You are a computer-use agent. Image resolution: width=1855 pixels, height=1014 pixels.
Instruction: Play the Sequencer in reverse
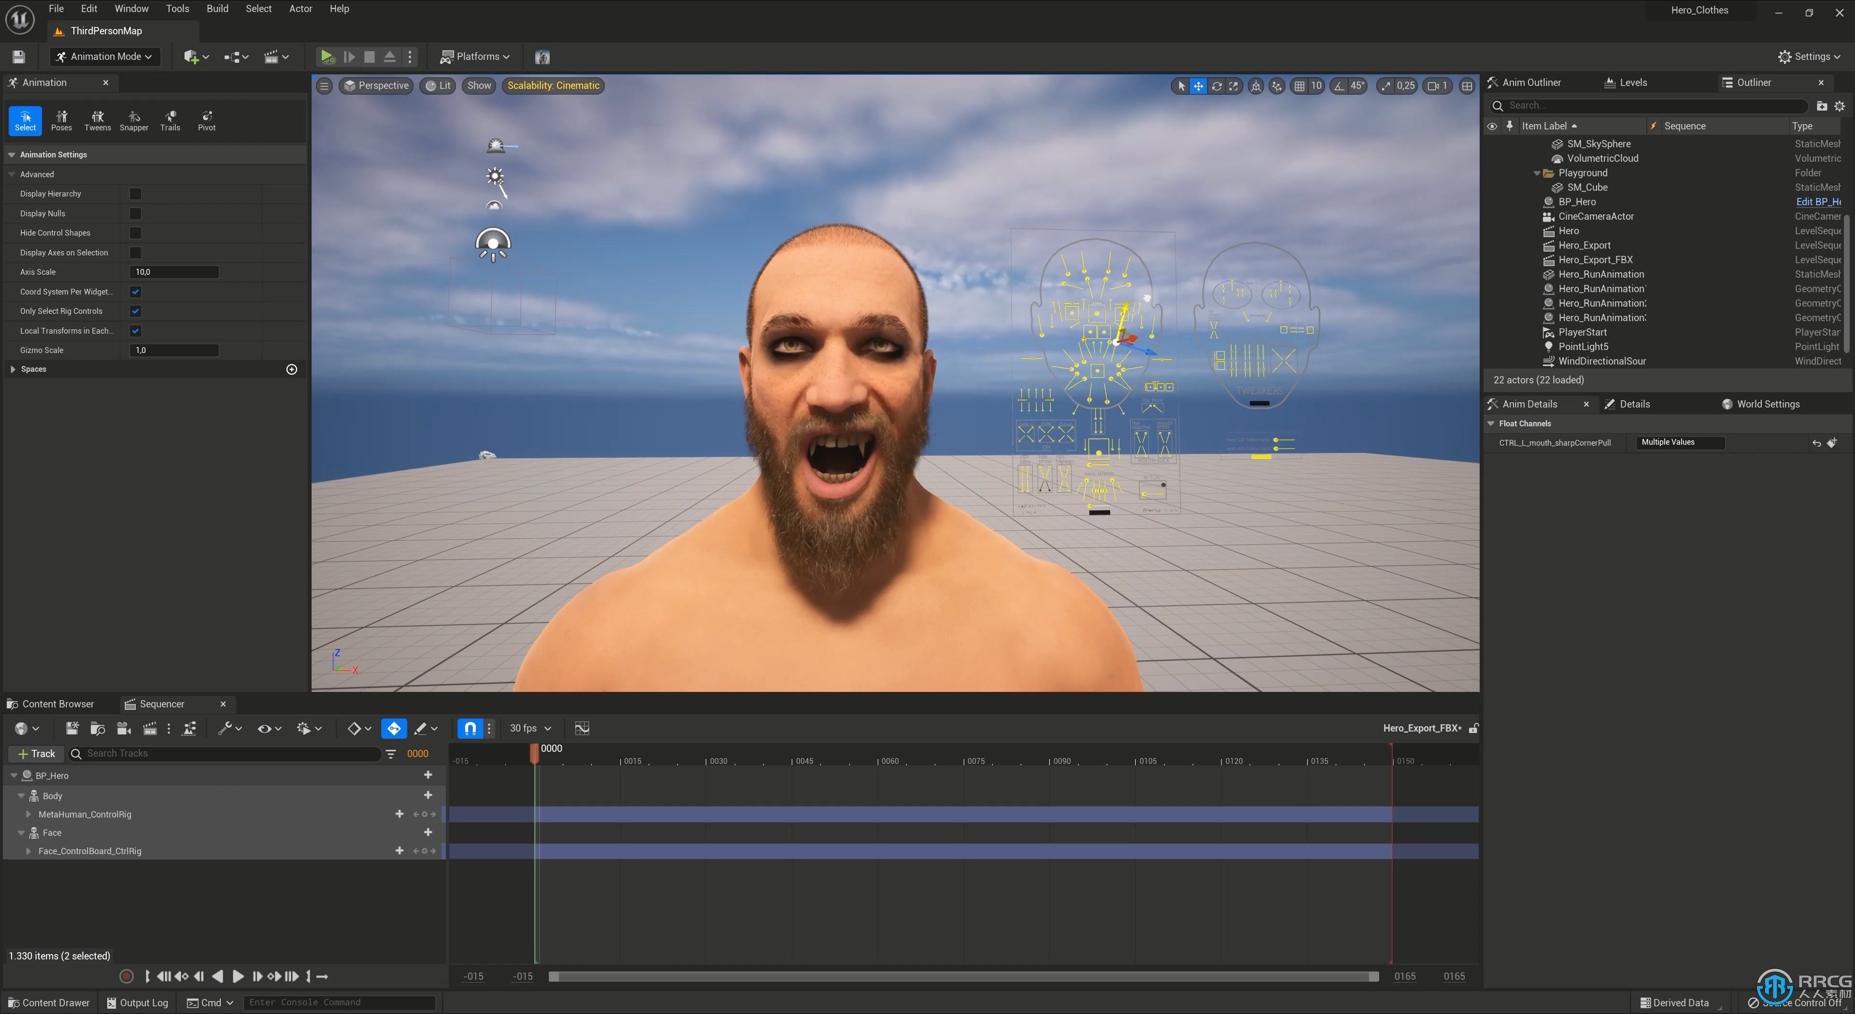click(x=217, y=976)
